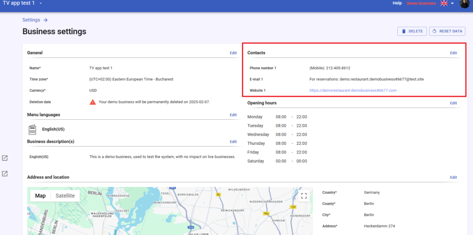
Task: Click the County value Berlin
Action: coord(369,204)
